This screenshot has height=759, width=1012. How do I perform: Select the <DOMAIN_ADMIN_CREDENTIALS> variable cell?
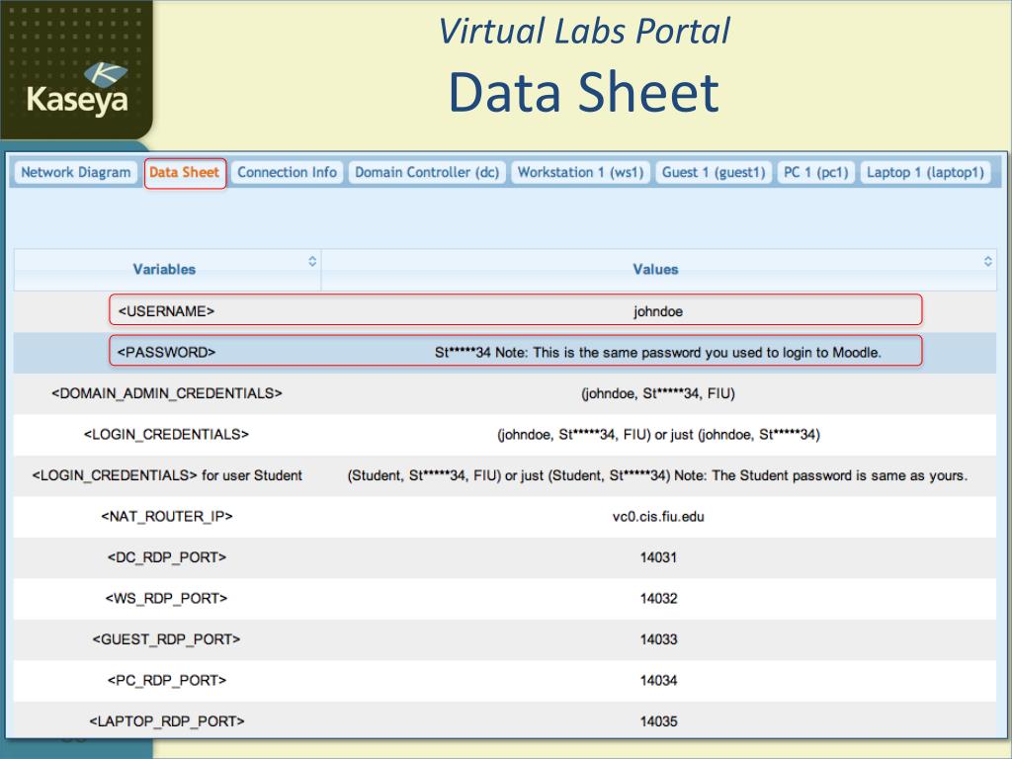point(166,393)
